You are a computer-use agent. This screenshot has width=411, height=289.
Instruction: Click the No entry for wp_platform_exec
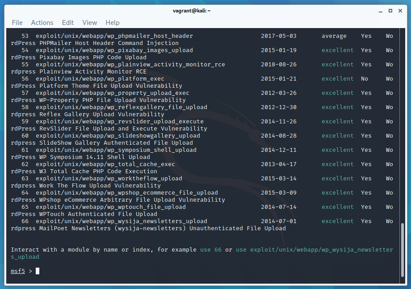pyautogui.click(x=364, y=78)
